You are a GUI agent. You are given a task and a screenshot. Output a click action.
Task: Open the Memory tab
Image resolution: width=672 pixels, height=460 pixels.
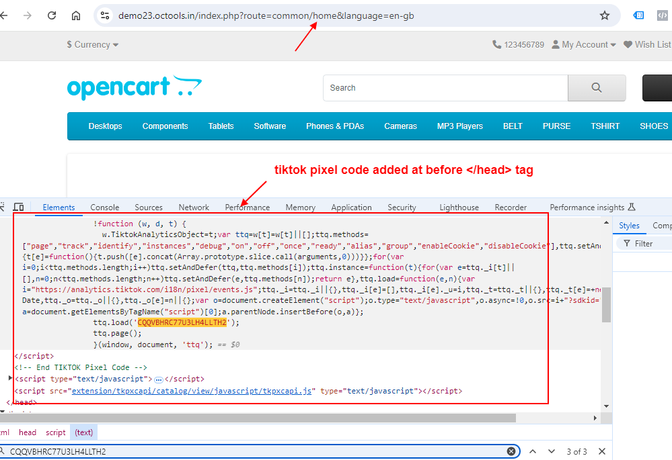click(x=301, y=207)
